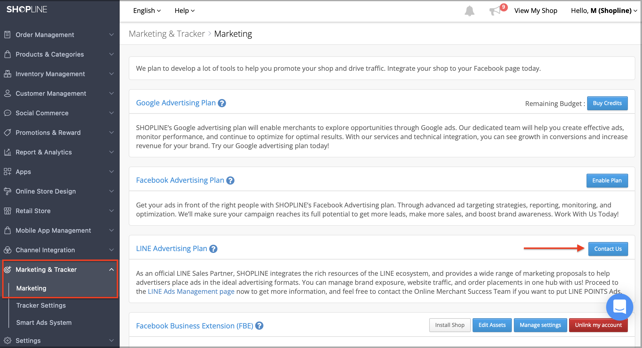The width and height of the screenshot is (642, 348).
Task: Click the Inventory Management boxes icon
Action: 8,74
